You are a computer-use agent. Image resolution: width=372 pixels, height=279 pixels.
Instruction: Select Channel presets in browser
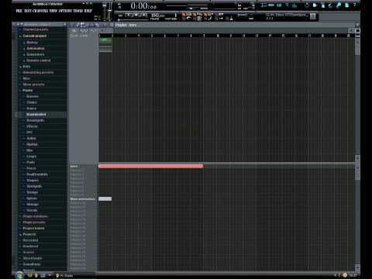point(36,29)
